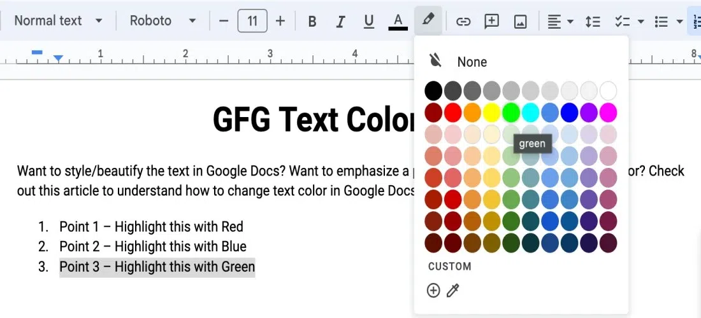
Task: Click the eyedropper color picker icon
Action: pyautogui.click(x=452, y=291)
